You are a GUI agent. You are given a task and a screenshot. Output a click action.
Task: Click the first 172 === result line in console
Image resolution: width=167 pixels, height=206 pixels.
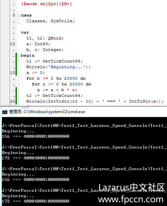pyautogui.click(x=35, y=158)
